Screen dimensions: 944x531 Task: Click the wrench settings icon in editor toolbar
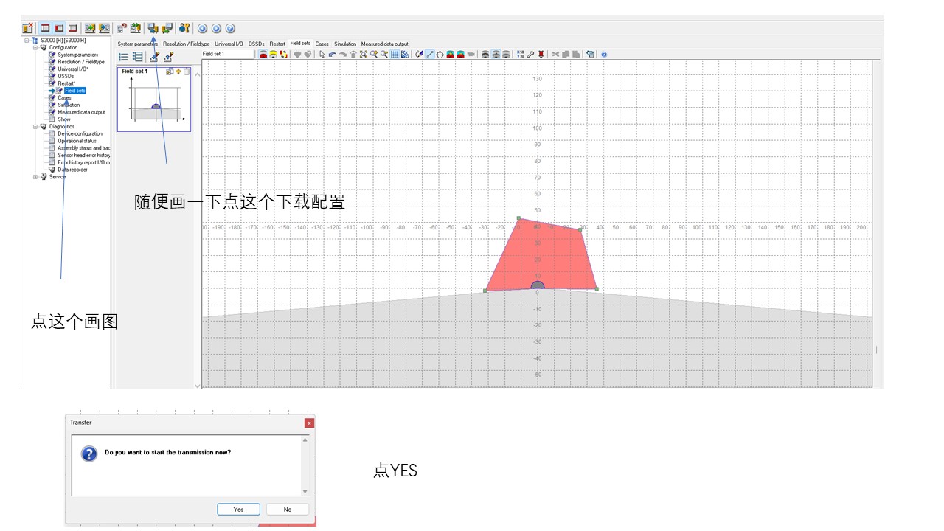(x=530, y=55)
